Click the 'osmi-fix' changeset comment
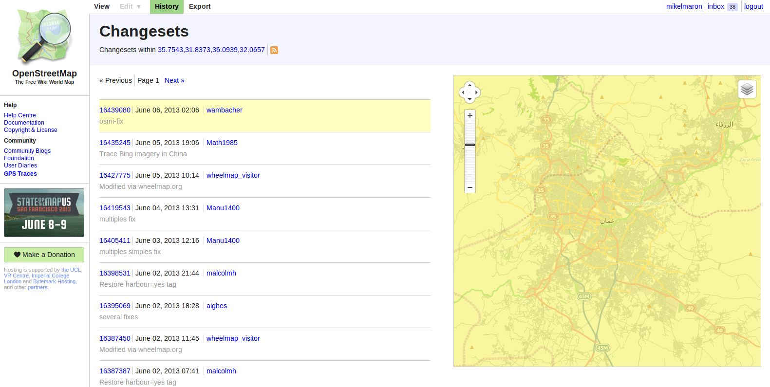This screenshot has height=387, width=770. point(111,121)
